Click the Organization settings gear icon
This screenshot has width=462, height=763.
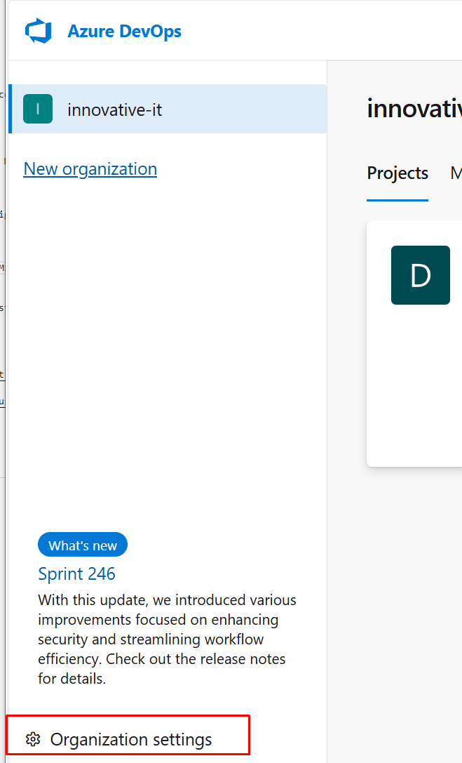pos(33,739)
